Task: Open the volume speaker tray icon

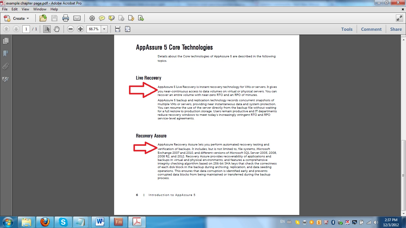Action: 376,222
